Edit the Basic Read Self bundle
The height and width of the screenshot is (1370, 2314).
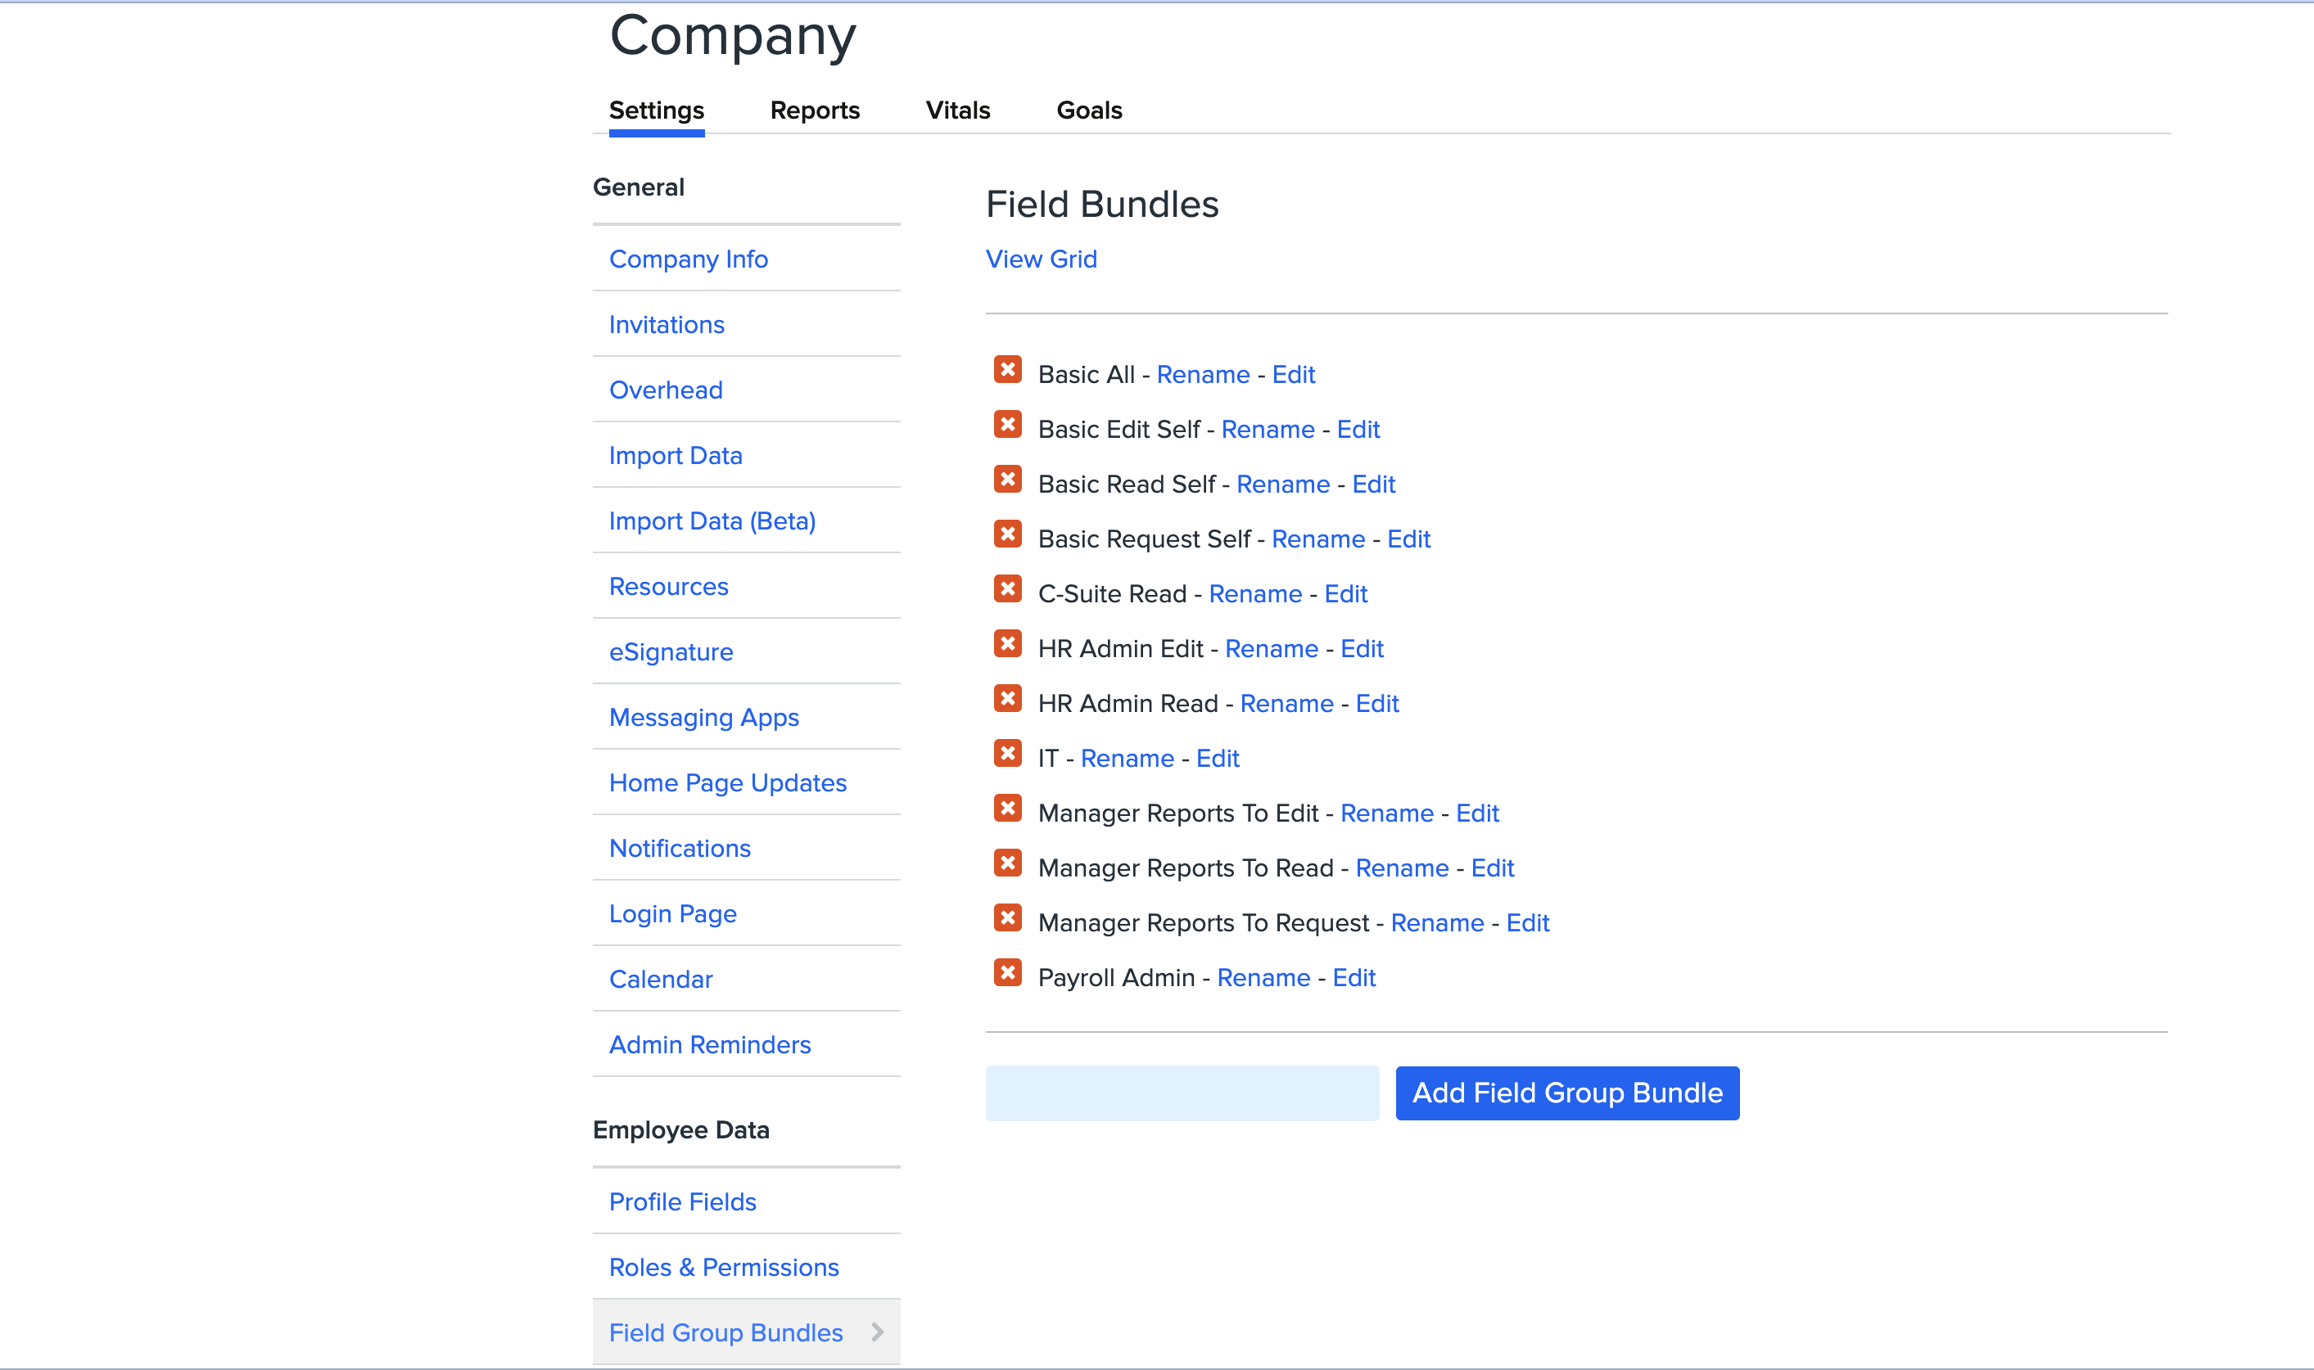pos(1373,484)
